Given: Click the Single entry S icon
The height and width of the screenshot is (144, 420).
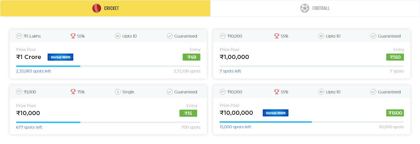Looking at the screenshot, I should [118, 92].
